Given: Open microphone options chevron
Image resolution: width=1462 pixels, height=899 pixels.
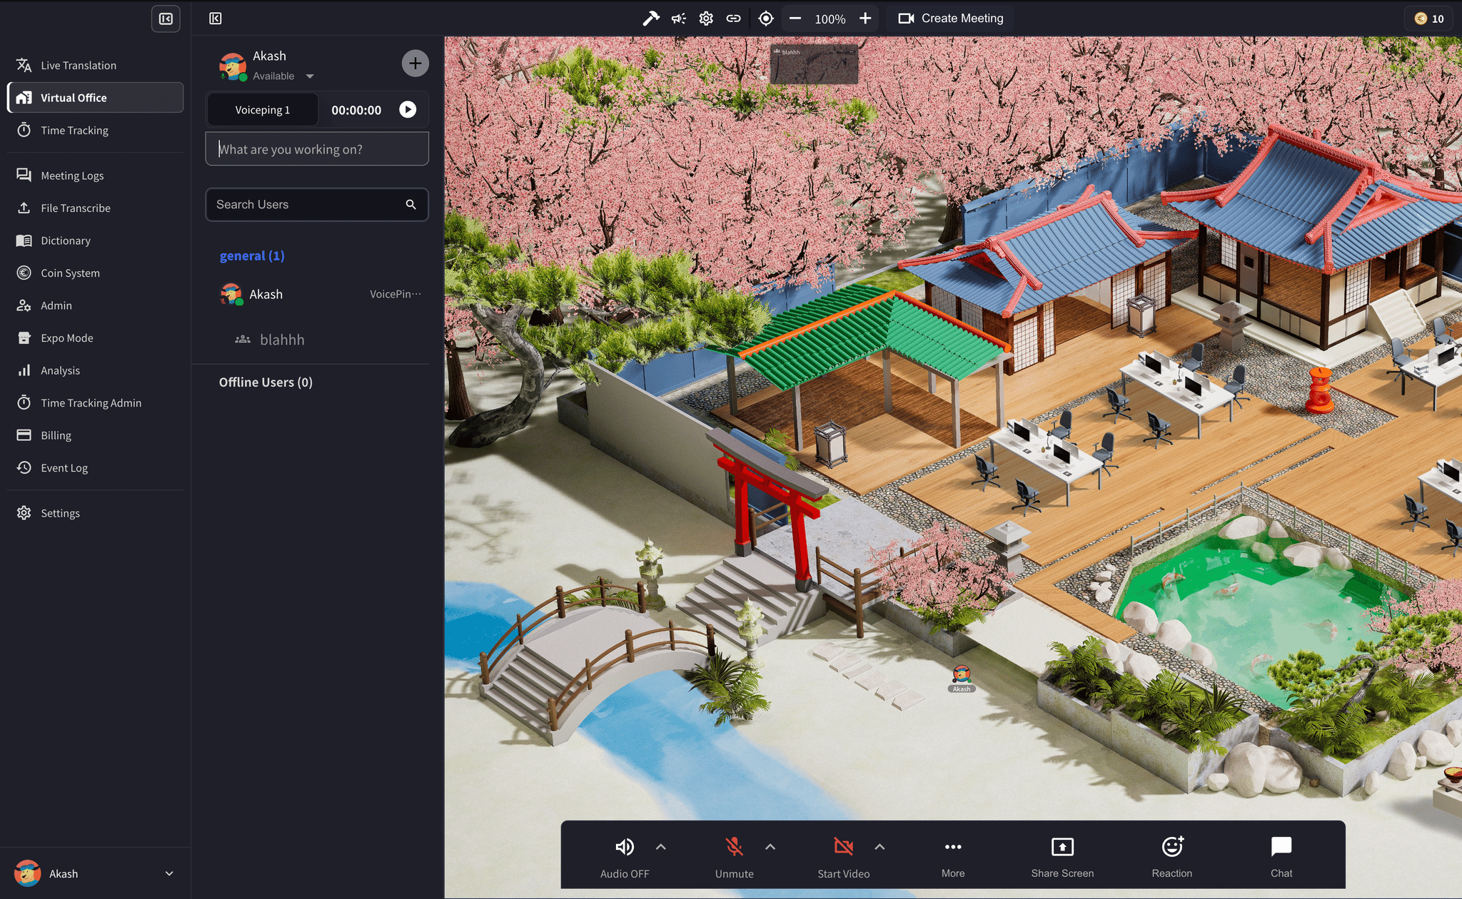Looking at the screenshot, I should coord(770,847).
